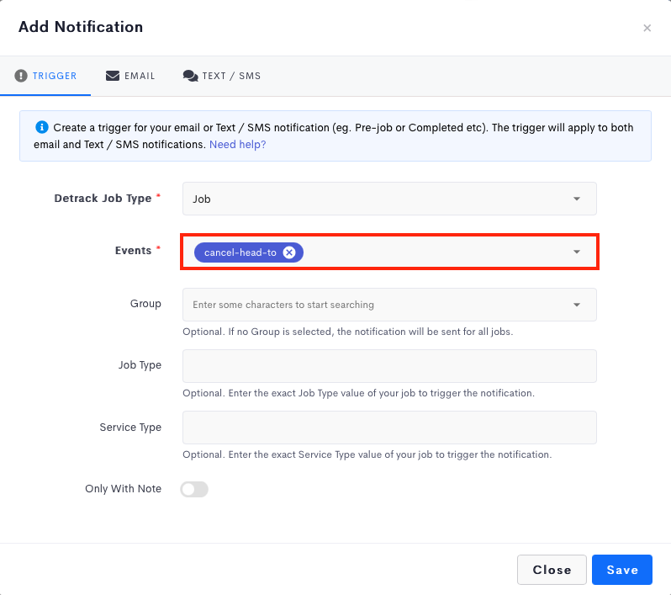Viewport: 671px width, 595px height.
Task: Toggle the Only With Note switch
Action: tap(194, 489)
